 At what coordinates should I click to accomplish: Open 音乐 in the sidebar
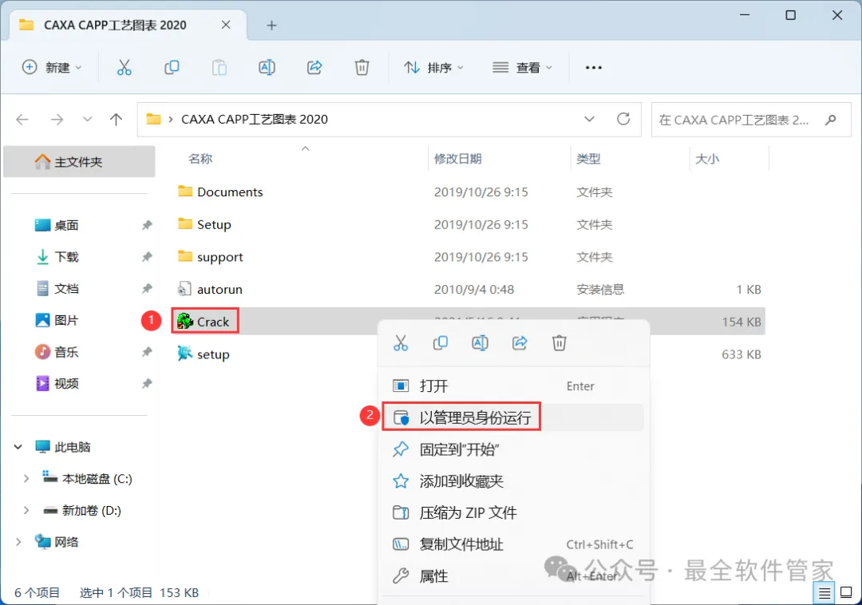pyautogui.click(x=66, y=352)
